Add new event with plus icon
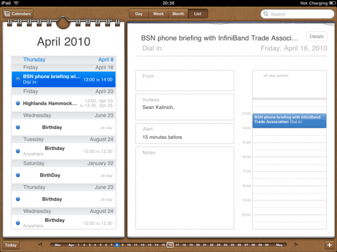 click(x=329, y=245)
